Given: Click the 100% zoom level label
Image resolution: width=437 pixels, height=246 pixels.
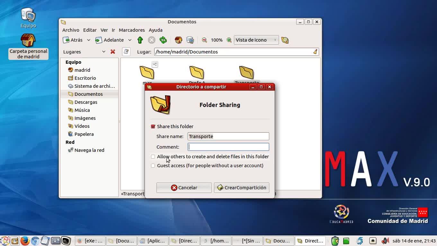Looking at the screenshot, I should 217,40.
